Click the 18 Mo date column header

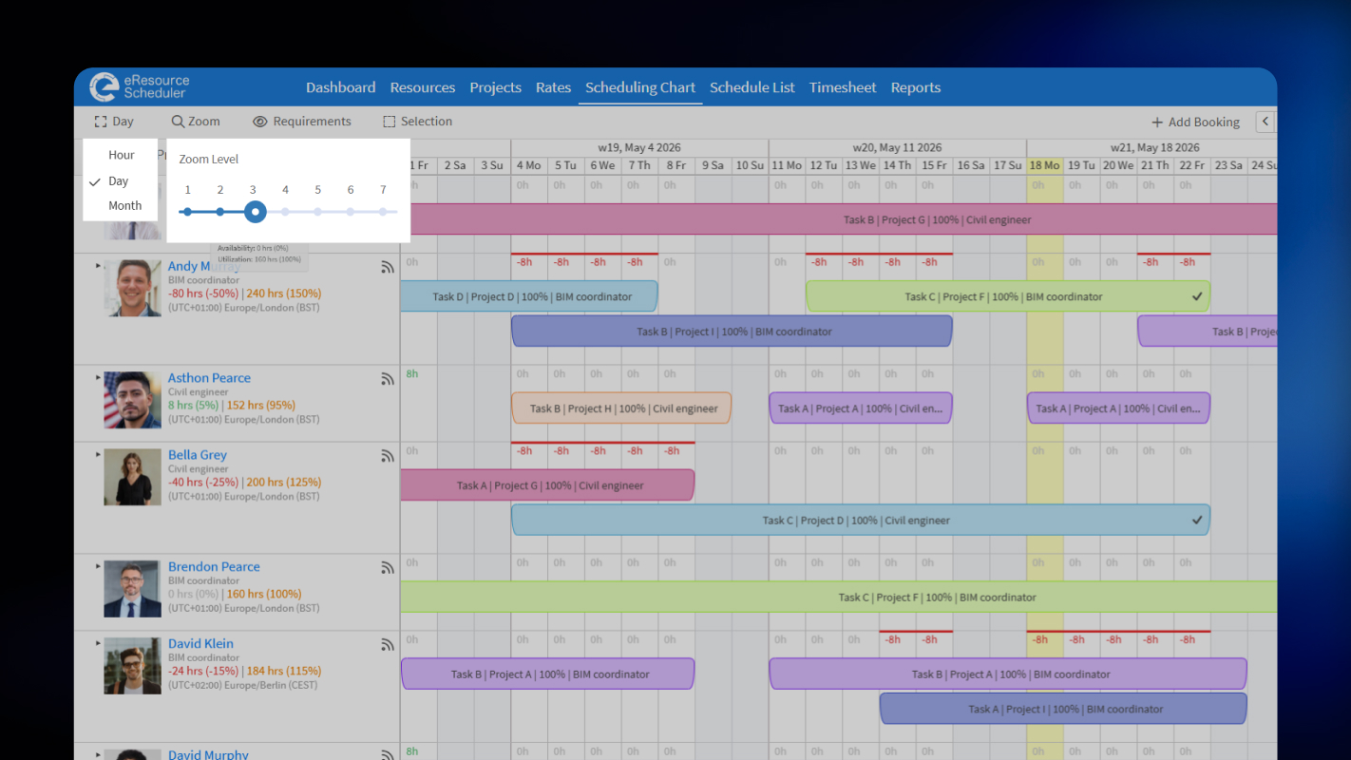pyautogui.click(x=1044, y=165)
